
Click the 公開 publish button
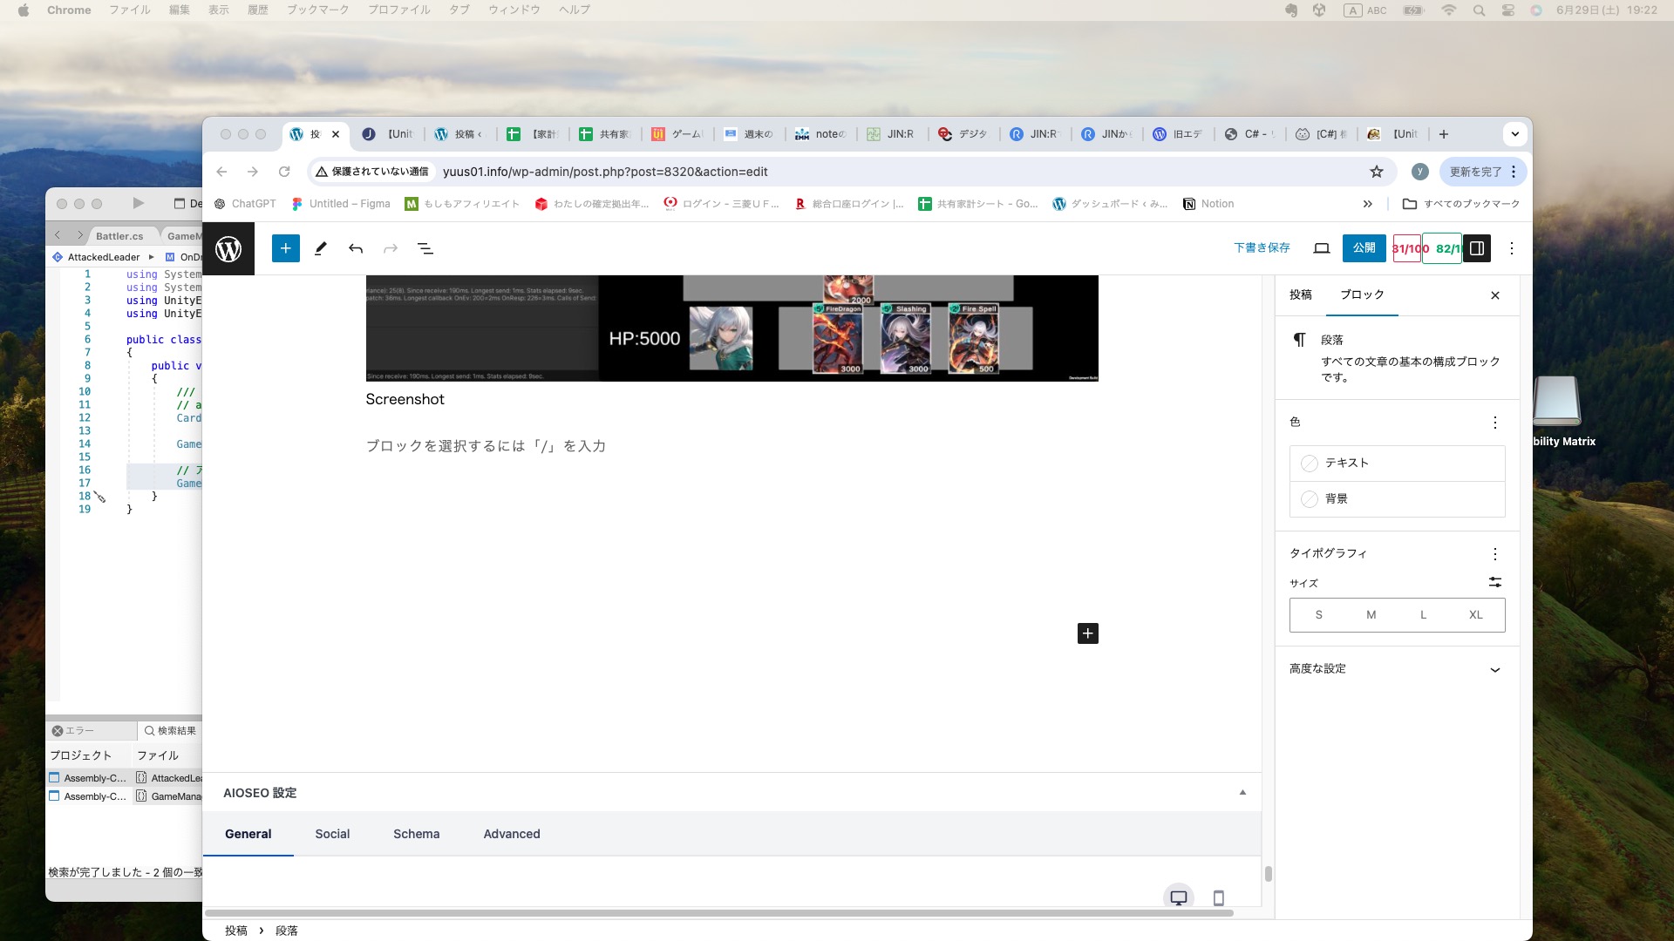click(x=1364, y=248)
